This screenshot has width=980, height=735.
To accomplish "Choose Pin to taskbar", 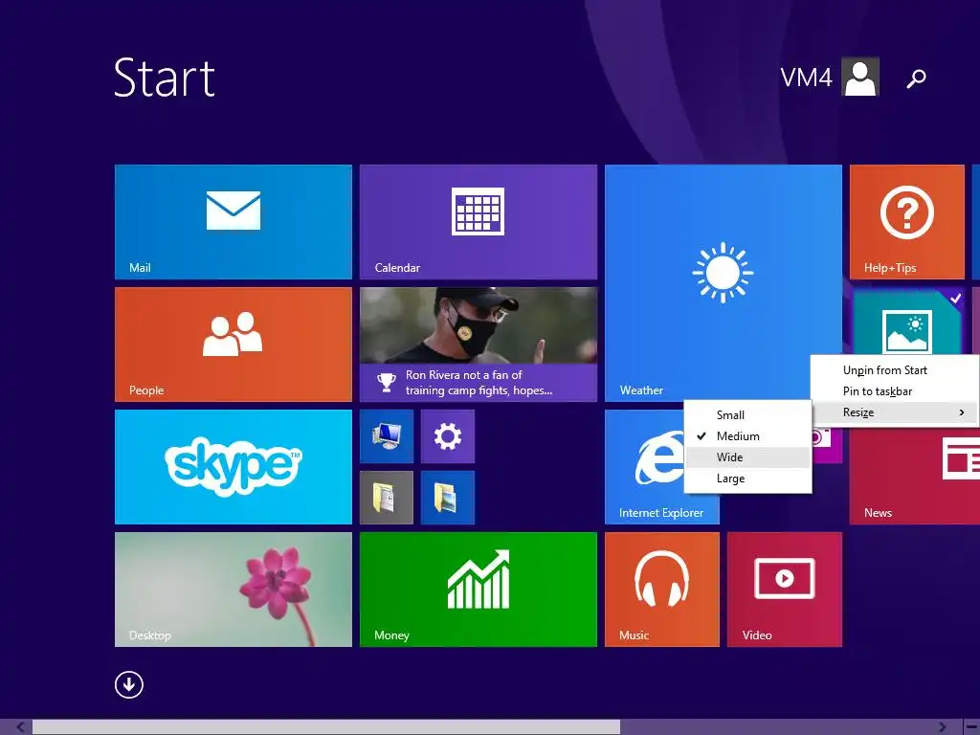I will [x=895, y=391].
